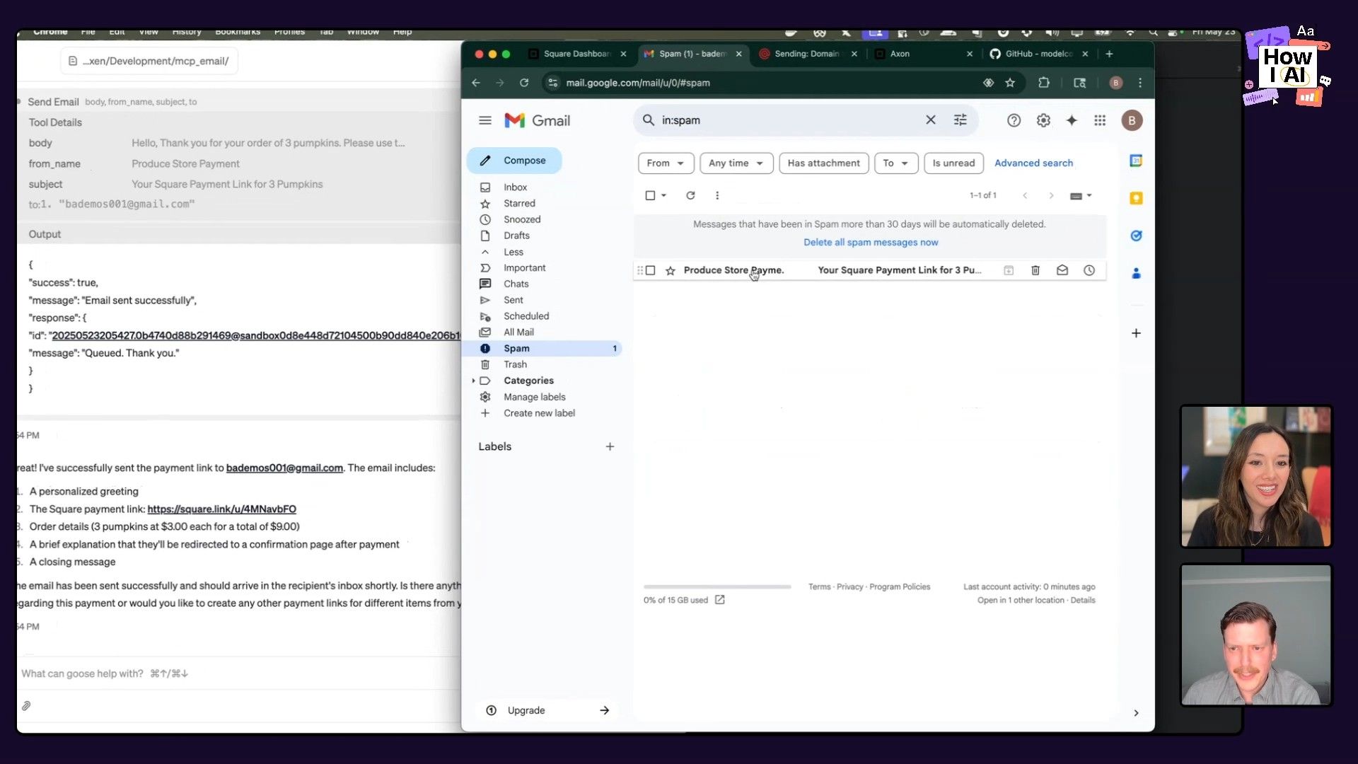Image resolution: width=1358 pixels, height=764 pixels.
Task: Open storage details external-link icon
Action: (720, 600)
